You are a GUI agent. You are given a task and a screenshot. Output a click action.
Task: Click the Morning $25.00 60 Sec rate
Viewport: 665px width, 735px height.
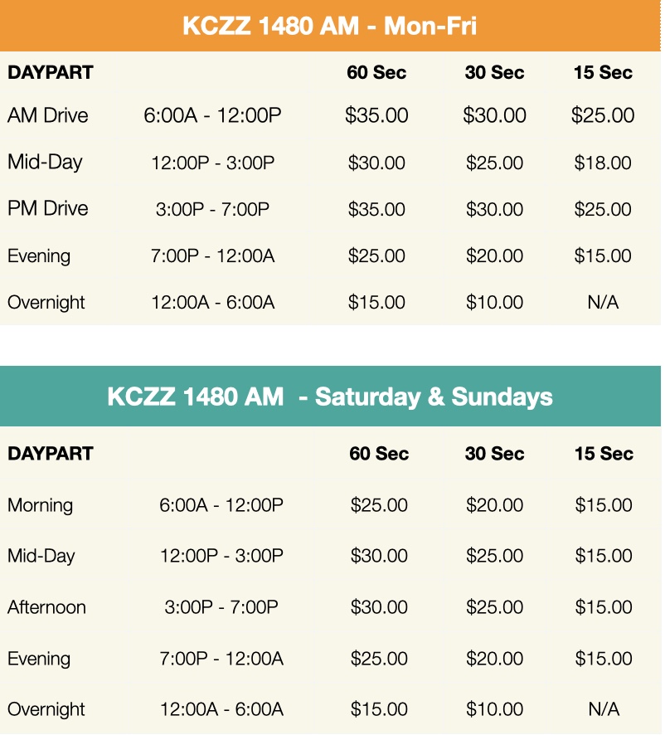379,505
